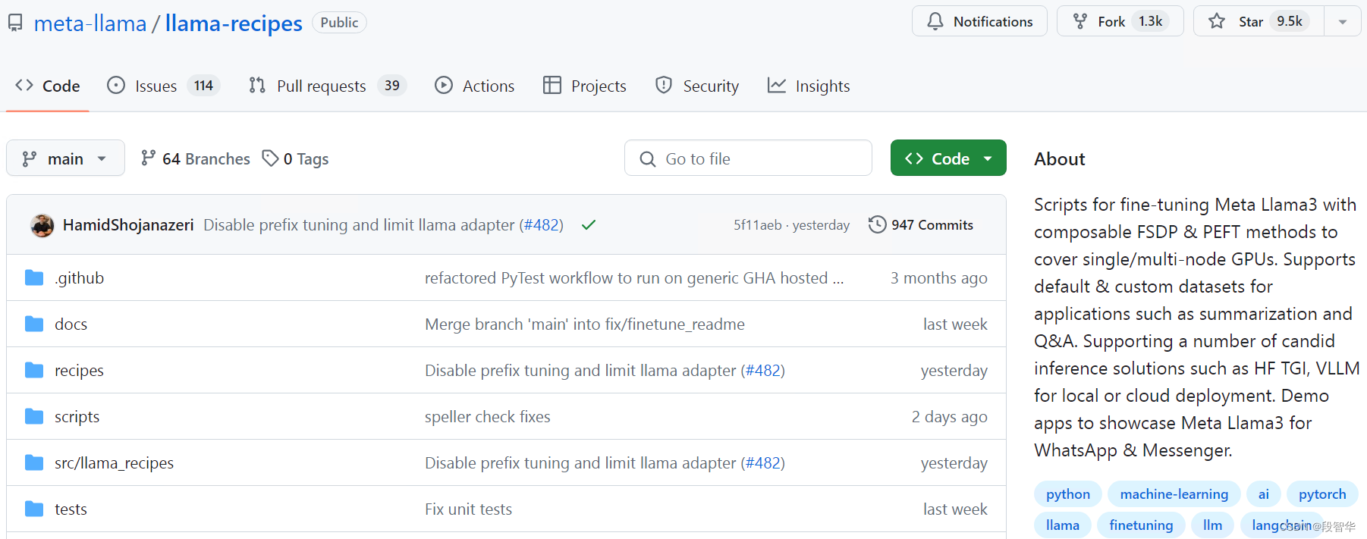Switch to the Security tab
Image resolution: width=1367 pixels, height=539 pixels.
[697, 86]
